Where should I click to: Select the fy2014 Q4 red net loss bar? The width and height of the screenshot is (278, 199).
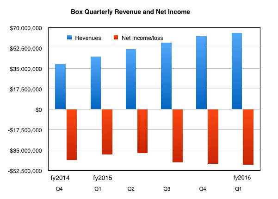point(72,135)
